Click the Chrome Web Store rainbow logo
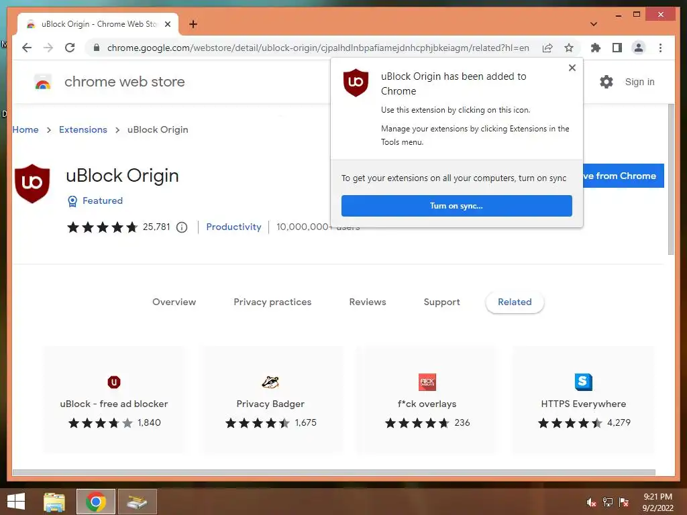The height and width of the screenshot is (515, 687). pyautogui.click(x=43, y=82)
